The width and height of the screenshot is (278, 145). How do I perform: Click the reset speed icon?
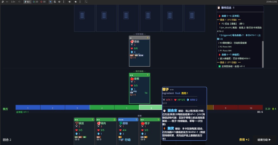pos(19,2)
